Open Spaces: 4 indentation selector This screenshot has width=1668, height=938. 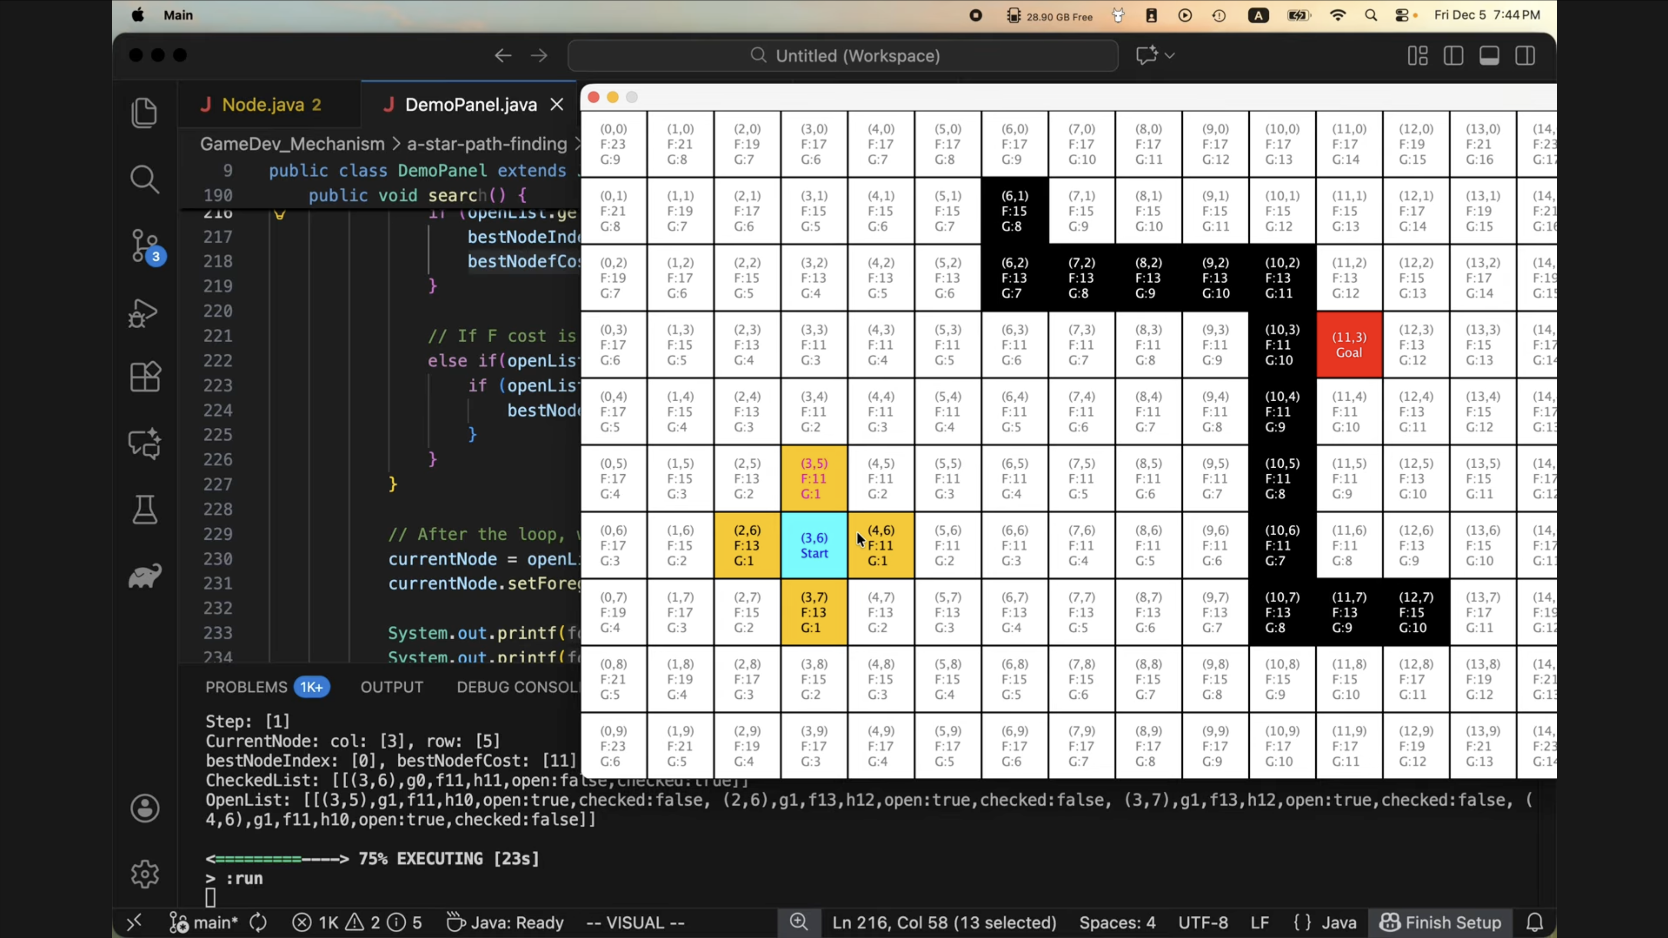(x=1117, y=922)
